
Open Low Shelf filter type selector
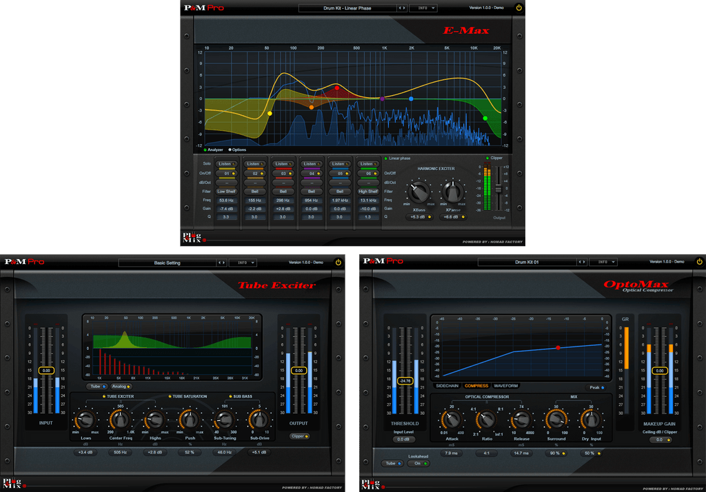click(x=227, y=192)
